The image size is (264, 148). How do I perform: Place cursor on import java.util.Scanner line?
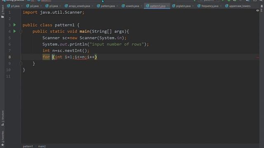pos(54,12)
